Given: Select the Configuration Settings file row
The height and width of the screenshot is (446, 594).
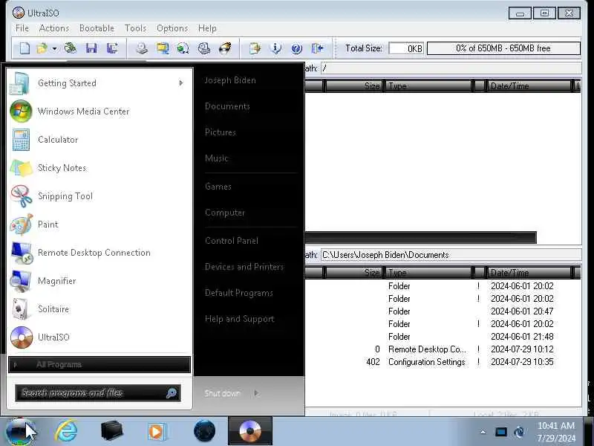Looking at the screenshot, I should pos(443,362).
